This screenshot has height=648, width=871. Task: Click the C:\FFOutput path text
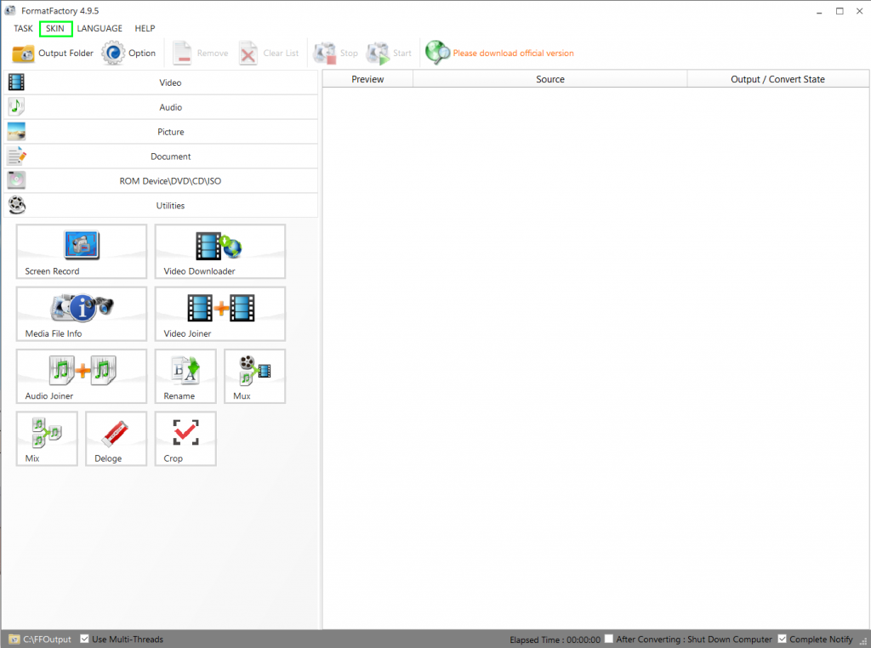[x=48, y=639]
